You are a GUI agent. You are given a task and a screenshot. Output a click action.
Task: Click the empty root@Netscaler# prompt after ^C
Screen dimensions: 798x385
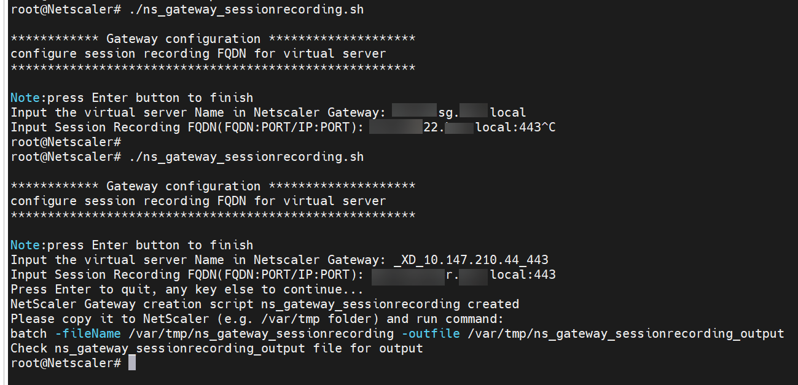coord(65,142)
